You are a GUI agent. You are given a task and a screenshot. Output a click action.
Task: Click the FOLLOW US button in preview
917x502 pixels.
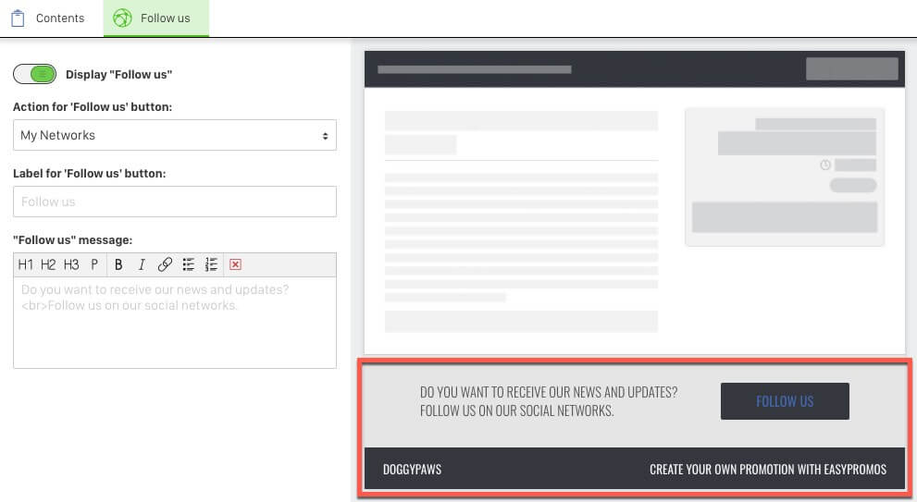pos(785,401)
